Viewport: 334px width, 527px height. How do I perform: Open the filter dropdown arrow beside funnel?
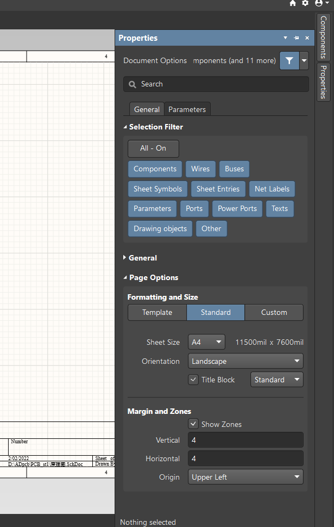(304, 60)
